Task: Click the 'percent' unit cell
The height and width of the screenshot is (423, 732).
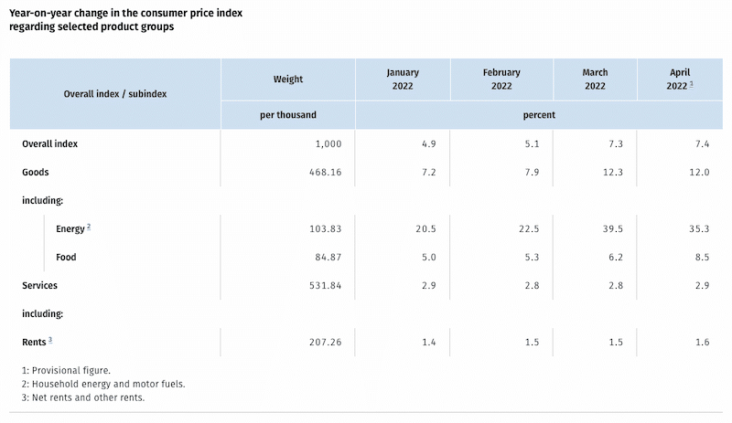Action: [x=540, y=115]
